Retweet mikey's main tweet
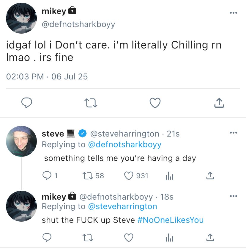Viewport: 246px width, 249px height. pos(91,103)
